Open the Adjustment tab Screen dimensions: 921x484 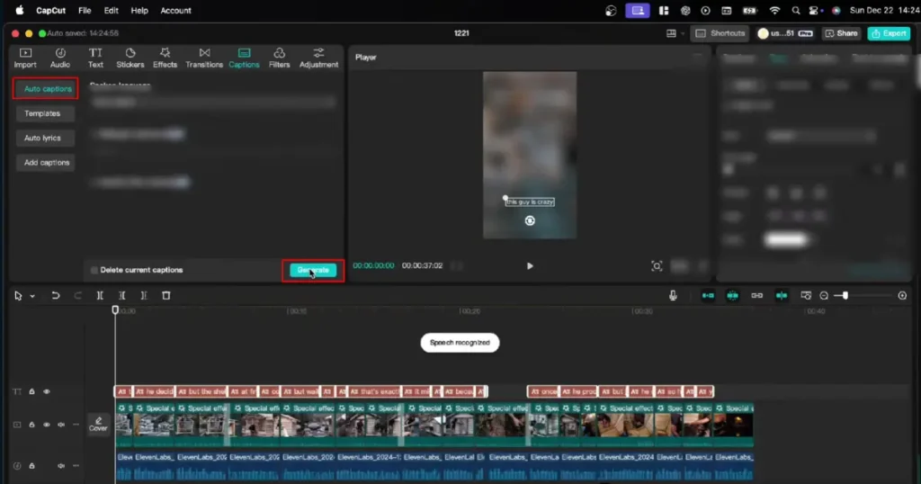(x=318, y=58)
